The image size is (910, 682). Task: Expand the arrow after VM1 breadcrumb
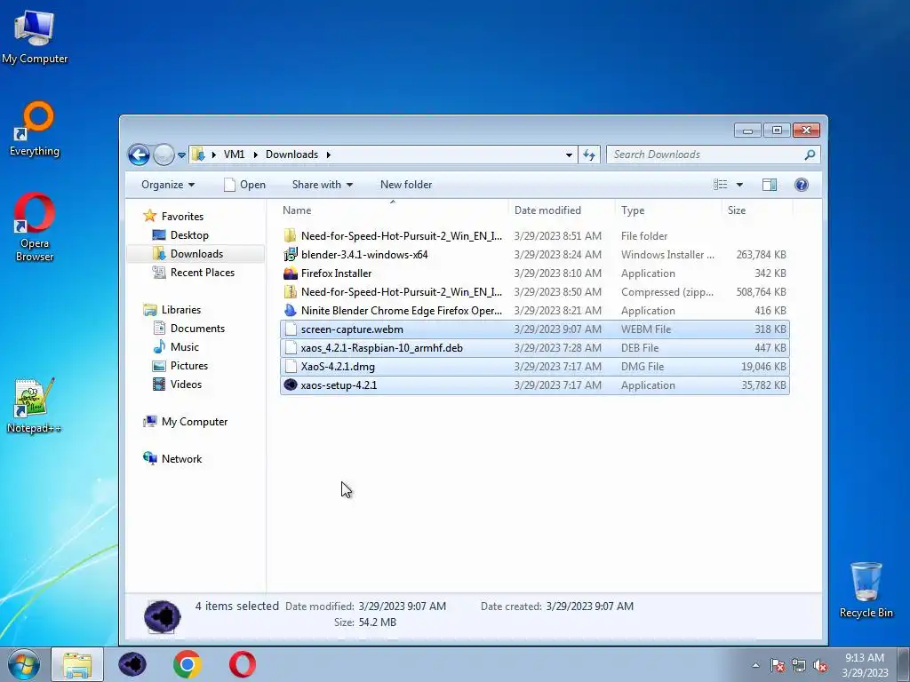point(255,155)
